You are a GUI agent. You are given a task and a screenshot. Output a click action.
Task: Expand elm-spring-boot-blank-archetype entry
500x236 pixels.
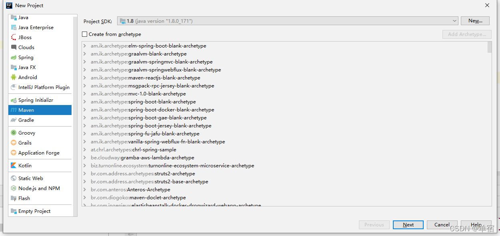coord(85,46)
